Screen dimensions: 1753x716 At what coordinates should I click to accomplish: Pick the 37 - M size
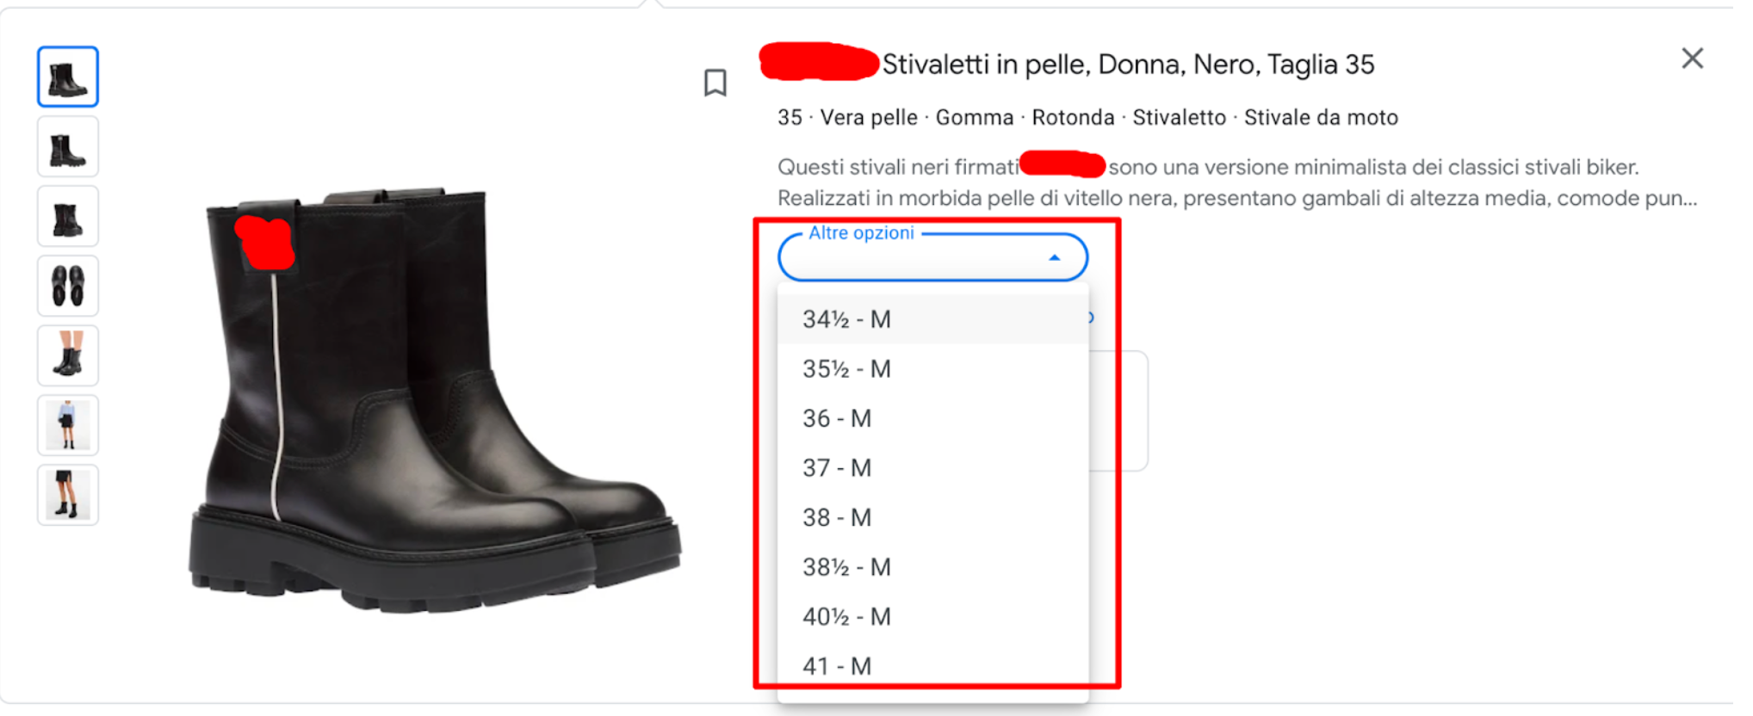point(838,468)
